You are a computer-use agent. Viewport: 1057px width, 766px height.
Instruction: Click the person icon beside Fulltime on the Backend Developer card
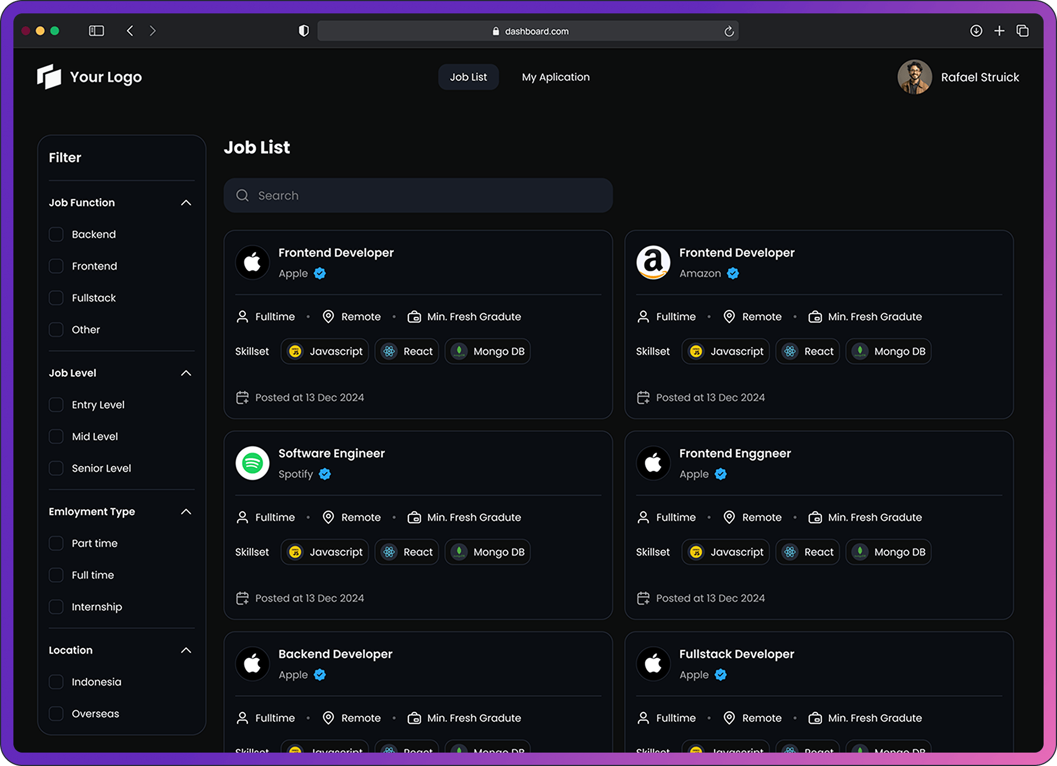coord(242,718)
